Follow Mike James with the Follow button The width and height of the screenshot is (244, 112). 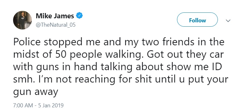pyautogui.click(x=197, y=20)
